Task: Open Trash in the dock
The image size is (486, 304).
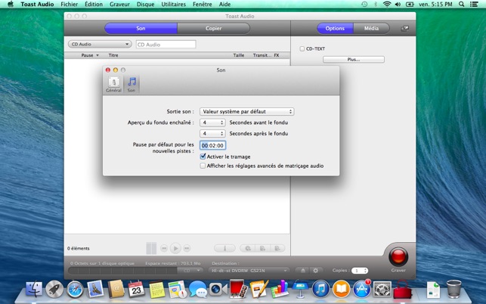Action: click(x=453, y=289)
